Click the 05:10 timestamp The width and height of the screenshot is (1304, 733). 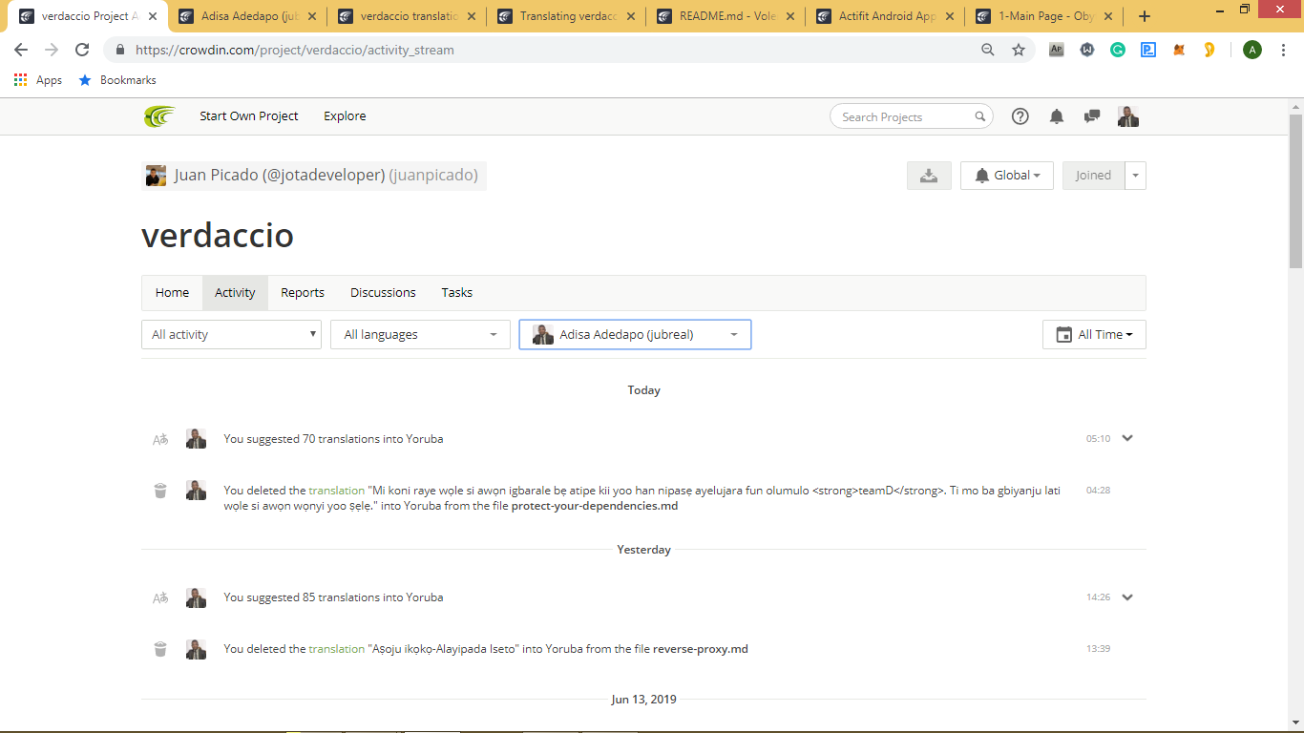(x=1098, y=439)
